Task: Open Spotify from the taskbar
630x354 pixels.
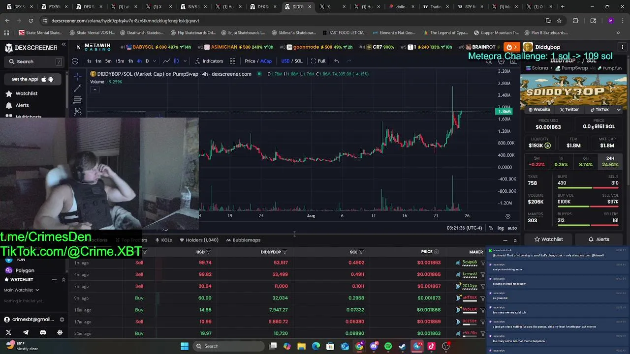Action: pos(388,346)
